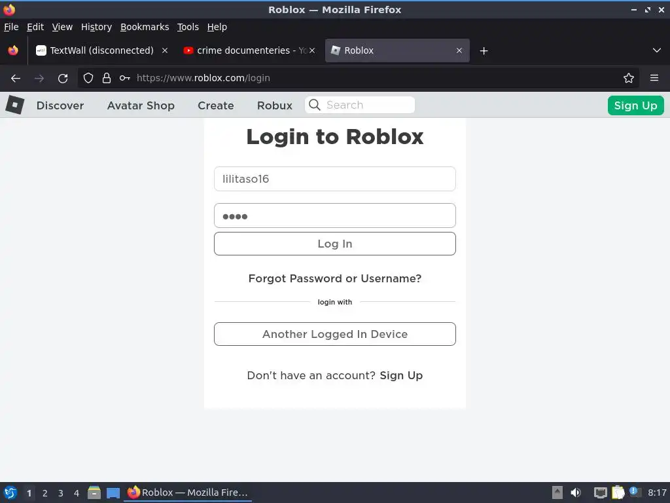The width and height of the screenshot is (670, 503).
Task: Click Roblox Firefox taskbar window button
Action: [188, 493]
